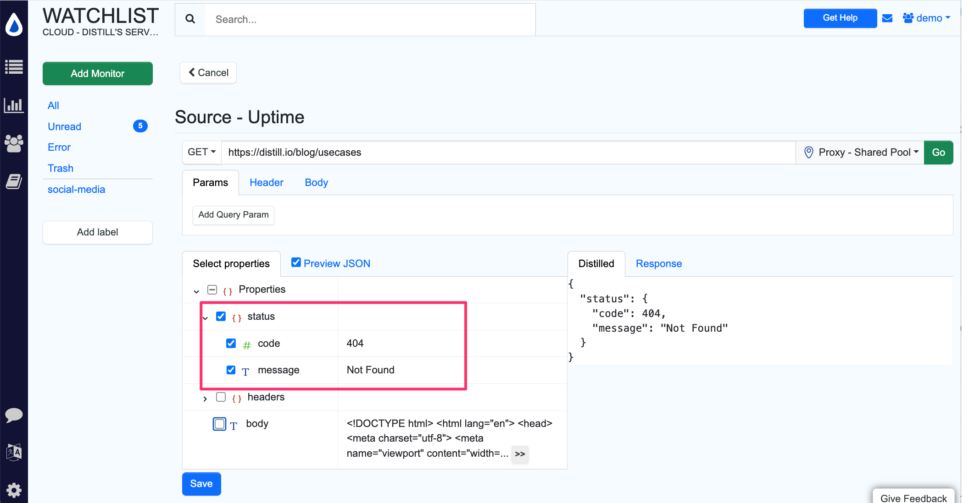Open the chat support bubble icon

(14, 416)
